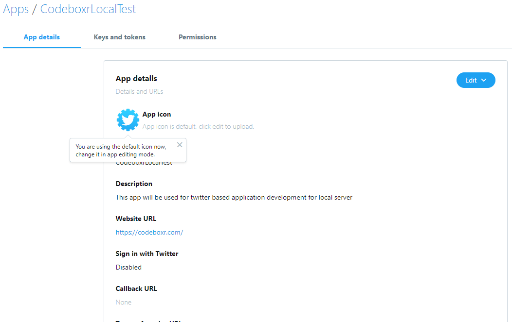Click the 'App icon is default' hint text
The image size is (512, 322).
pyautogui.click(x=198, y=126)
